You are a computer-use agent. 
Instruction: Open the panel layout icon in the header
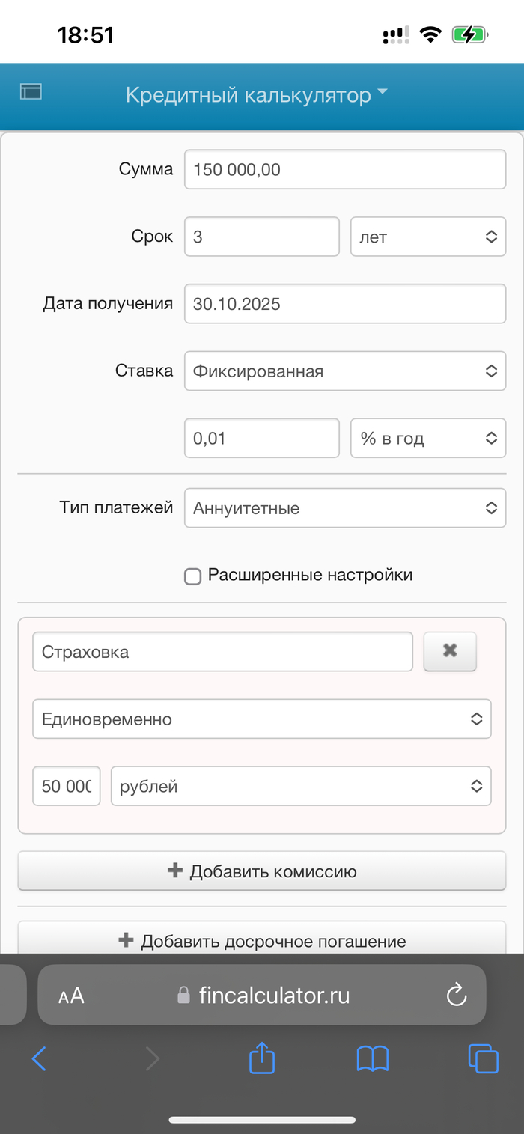pos(31,91)
